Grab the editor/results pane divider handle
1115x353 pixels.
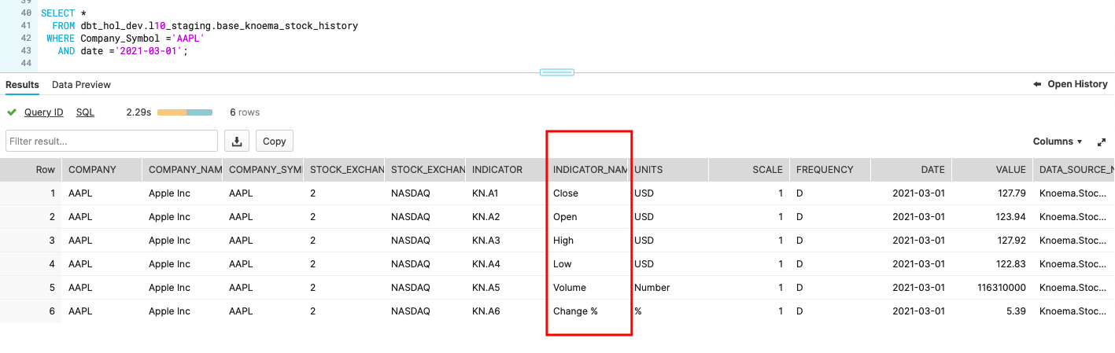[x=556, y=72]
